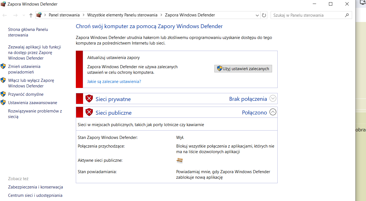Screen dimensions: 366x201
Task: Click the Połączono status text
Action: coord(254,112)
